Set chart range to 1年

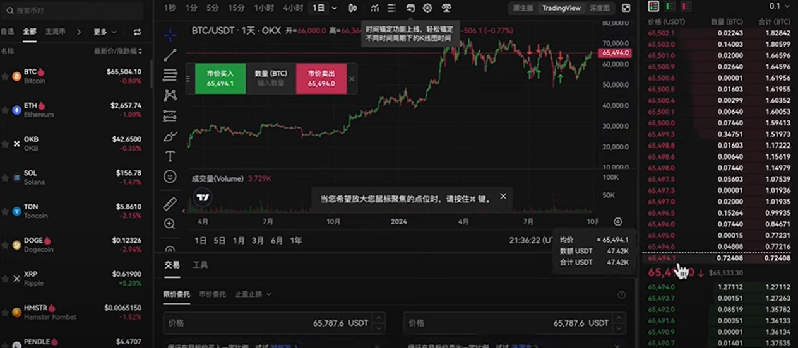point(295,240)
